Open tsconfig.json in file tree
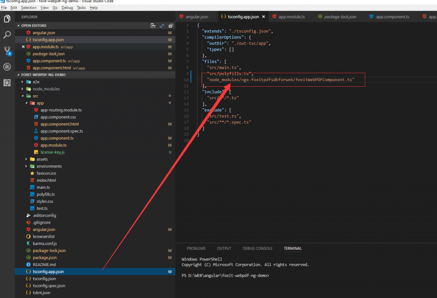The image size is (437, 298). (x=95, y=278)
